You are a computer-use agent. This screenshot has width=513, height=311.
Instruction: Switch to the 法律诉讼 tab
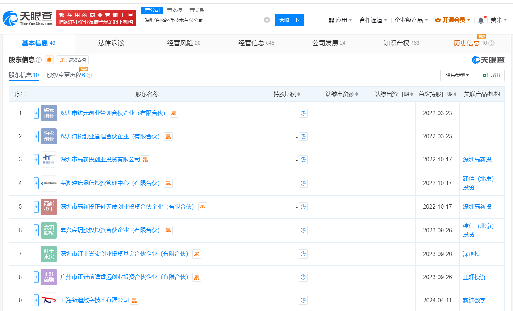click(x=111, y=43)
